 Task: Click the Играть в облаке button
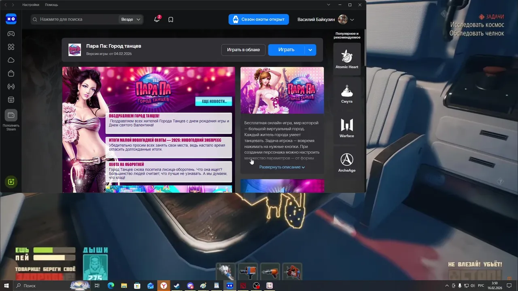click(x=243, y=50)
